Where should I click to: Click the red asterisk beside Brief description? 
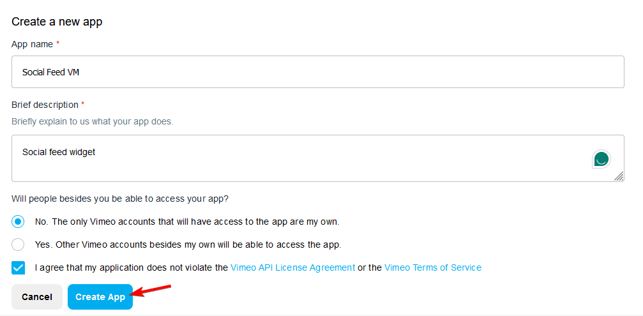click(x=83, y=105)
